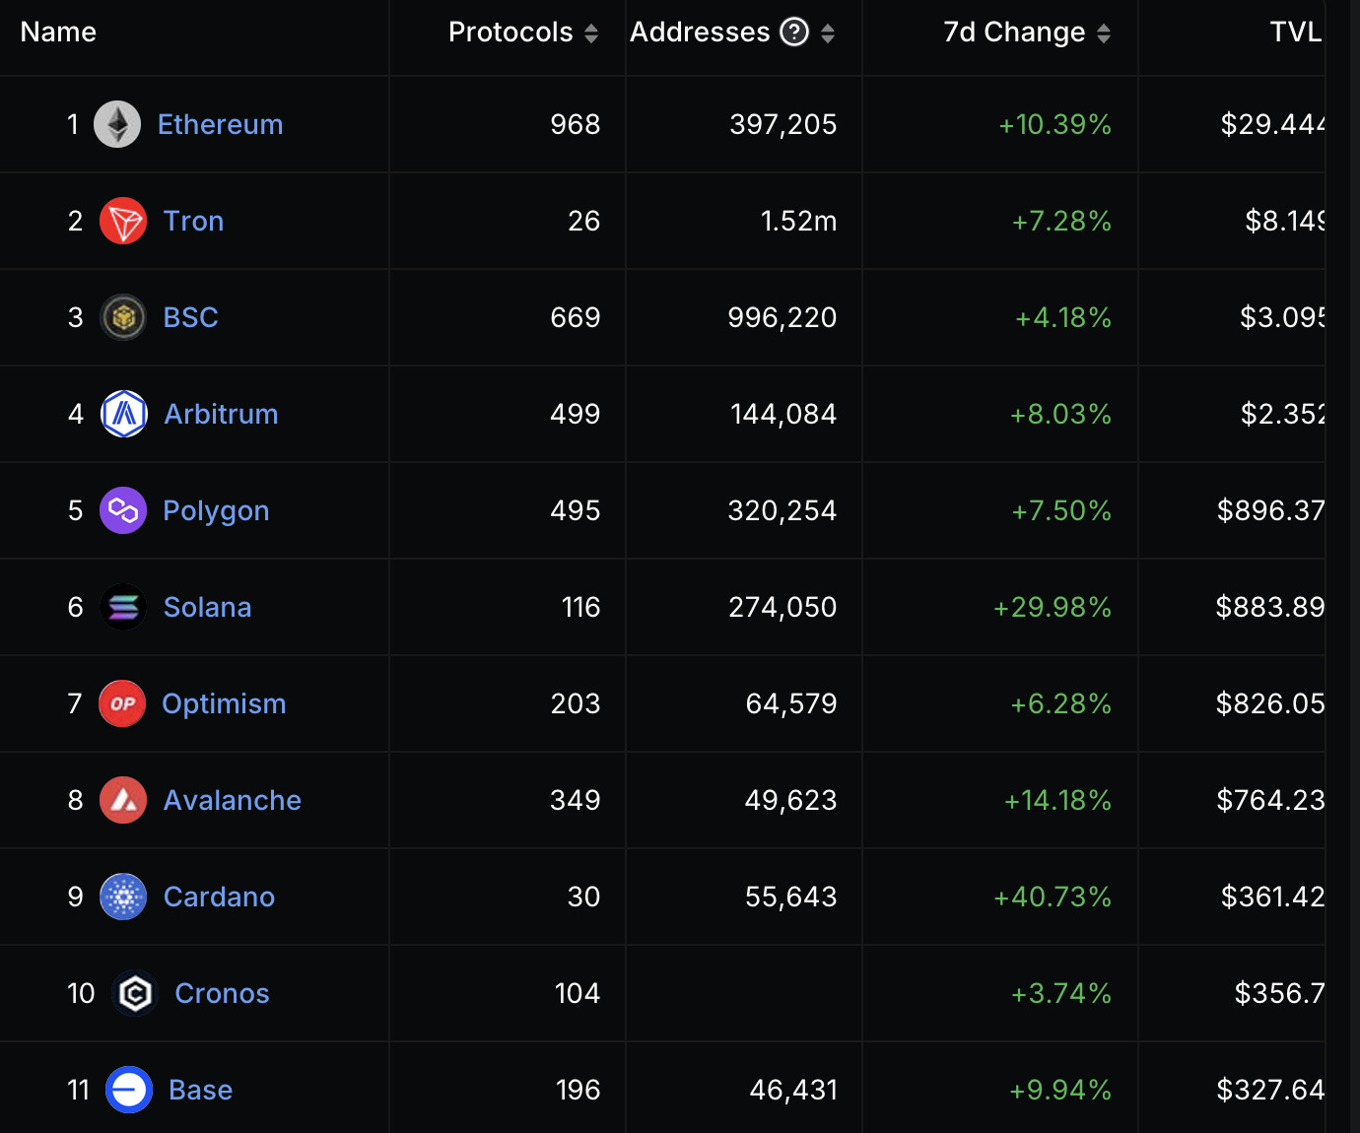Viewport: 1360px width, 1133px height.
Task: Select Optimism's 64,579 addresses value
Action: point(791,703)
